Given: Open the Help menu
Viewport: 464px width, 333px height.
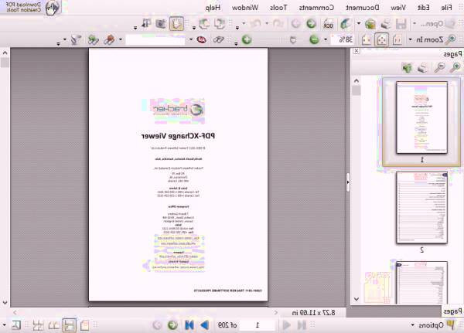Looking at the screenshot, I should pyautogui.click(x=213, y=8).
